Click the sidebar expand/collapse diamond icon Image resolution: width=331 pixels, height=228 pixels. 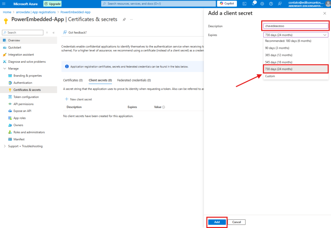point(47,33)
